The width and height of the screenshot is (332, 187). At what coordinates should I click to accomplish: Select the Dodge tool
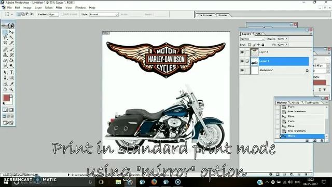coord(11,66)
